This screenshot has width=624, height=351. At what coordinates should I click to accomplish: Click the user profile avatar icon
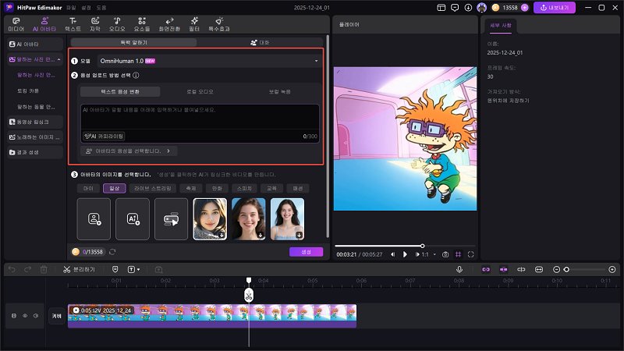[481, 8]
